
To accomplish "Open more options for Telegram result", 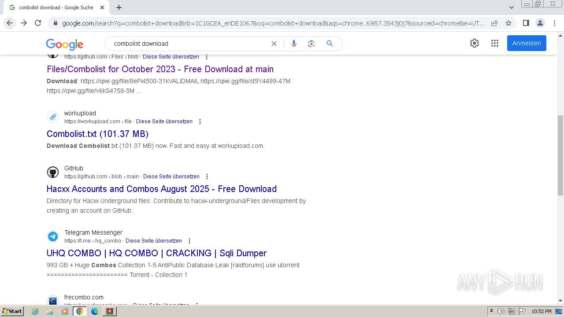I will [189, 241].
